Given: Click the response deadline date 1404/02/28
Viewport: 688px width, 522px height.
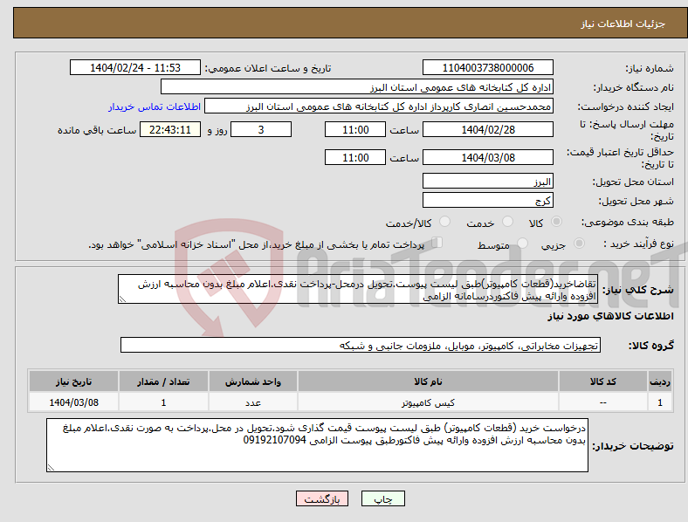Looking at the screenshot, I should coord(487,129).
